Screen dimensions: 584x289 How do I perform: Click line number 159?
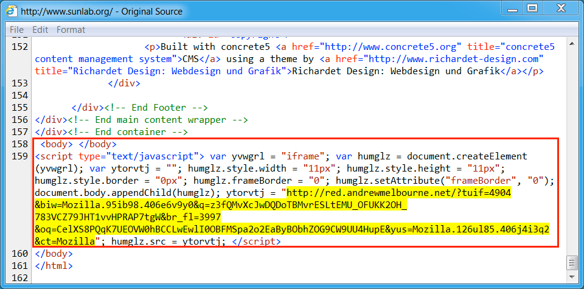tap(20, 156)
